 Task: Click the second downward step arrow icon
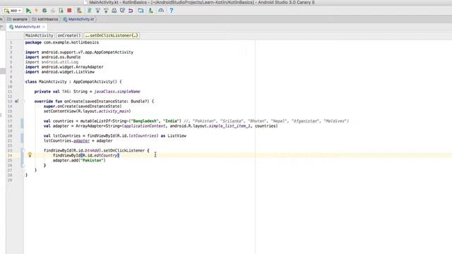click(106, 11)
